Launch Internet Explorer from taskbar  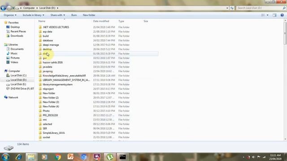(x=18, y=157)
